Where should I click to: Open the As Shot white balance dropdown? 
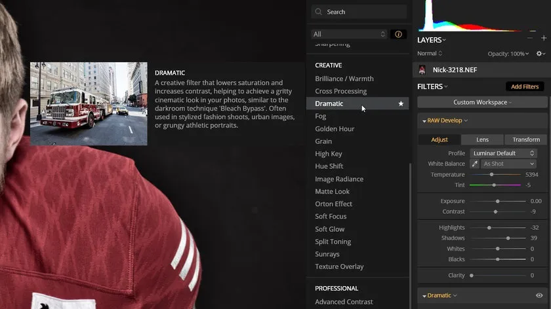click(508, 164)
